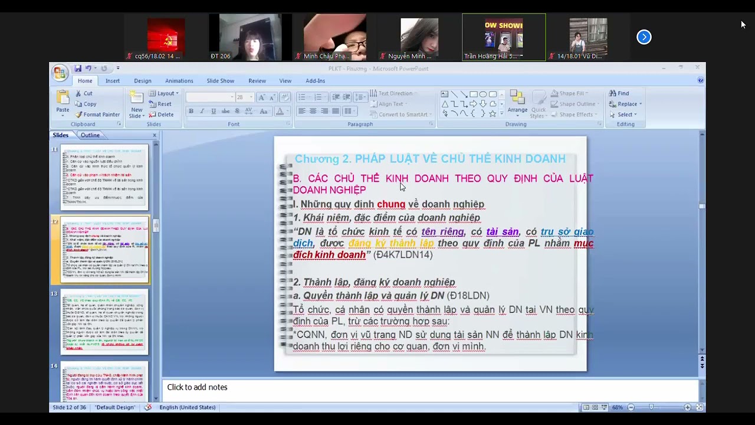
Task: Select the Format Painter tool
Action: pos(97,115)
